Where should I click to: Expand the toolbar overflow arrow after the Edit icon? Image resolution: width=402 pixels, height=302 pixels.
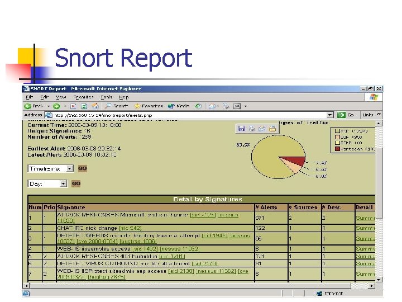pos(245,106)
